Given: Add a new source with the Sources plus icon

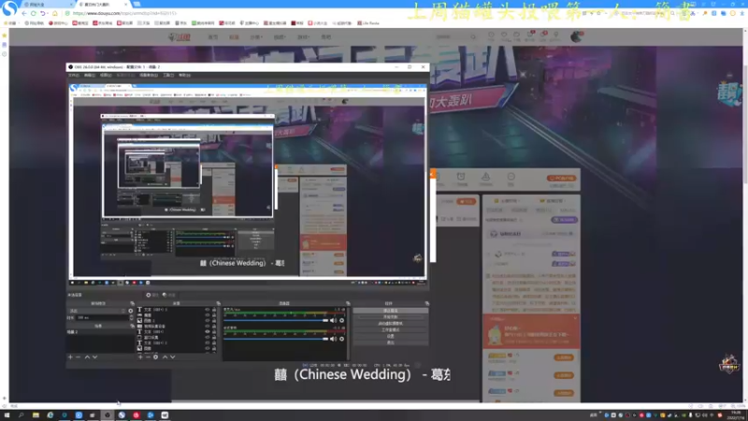Looking at the screenshot, I should click(x=140, y=357).
